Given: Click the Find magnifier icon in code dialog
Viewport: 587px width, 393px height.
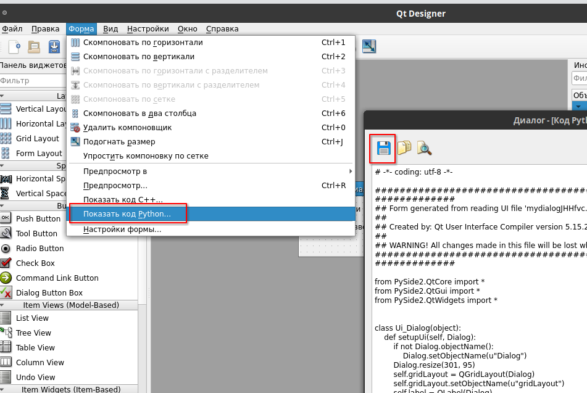Looking at the screenshot, I should (424, 147).
